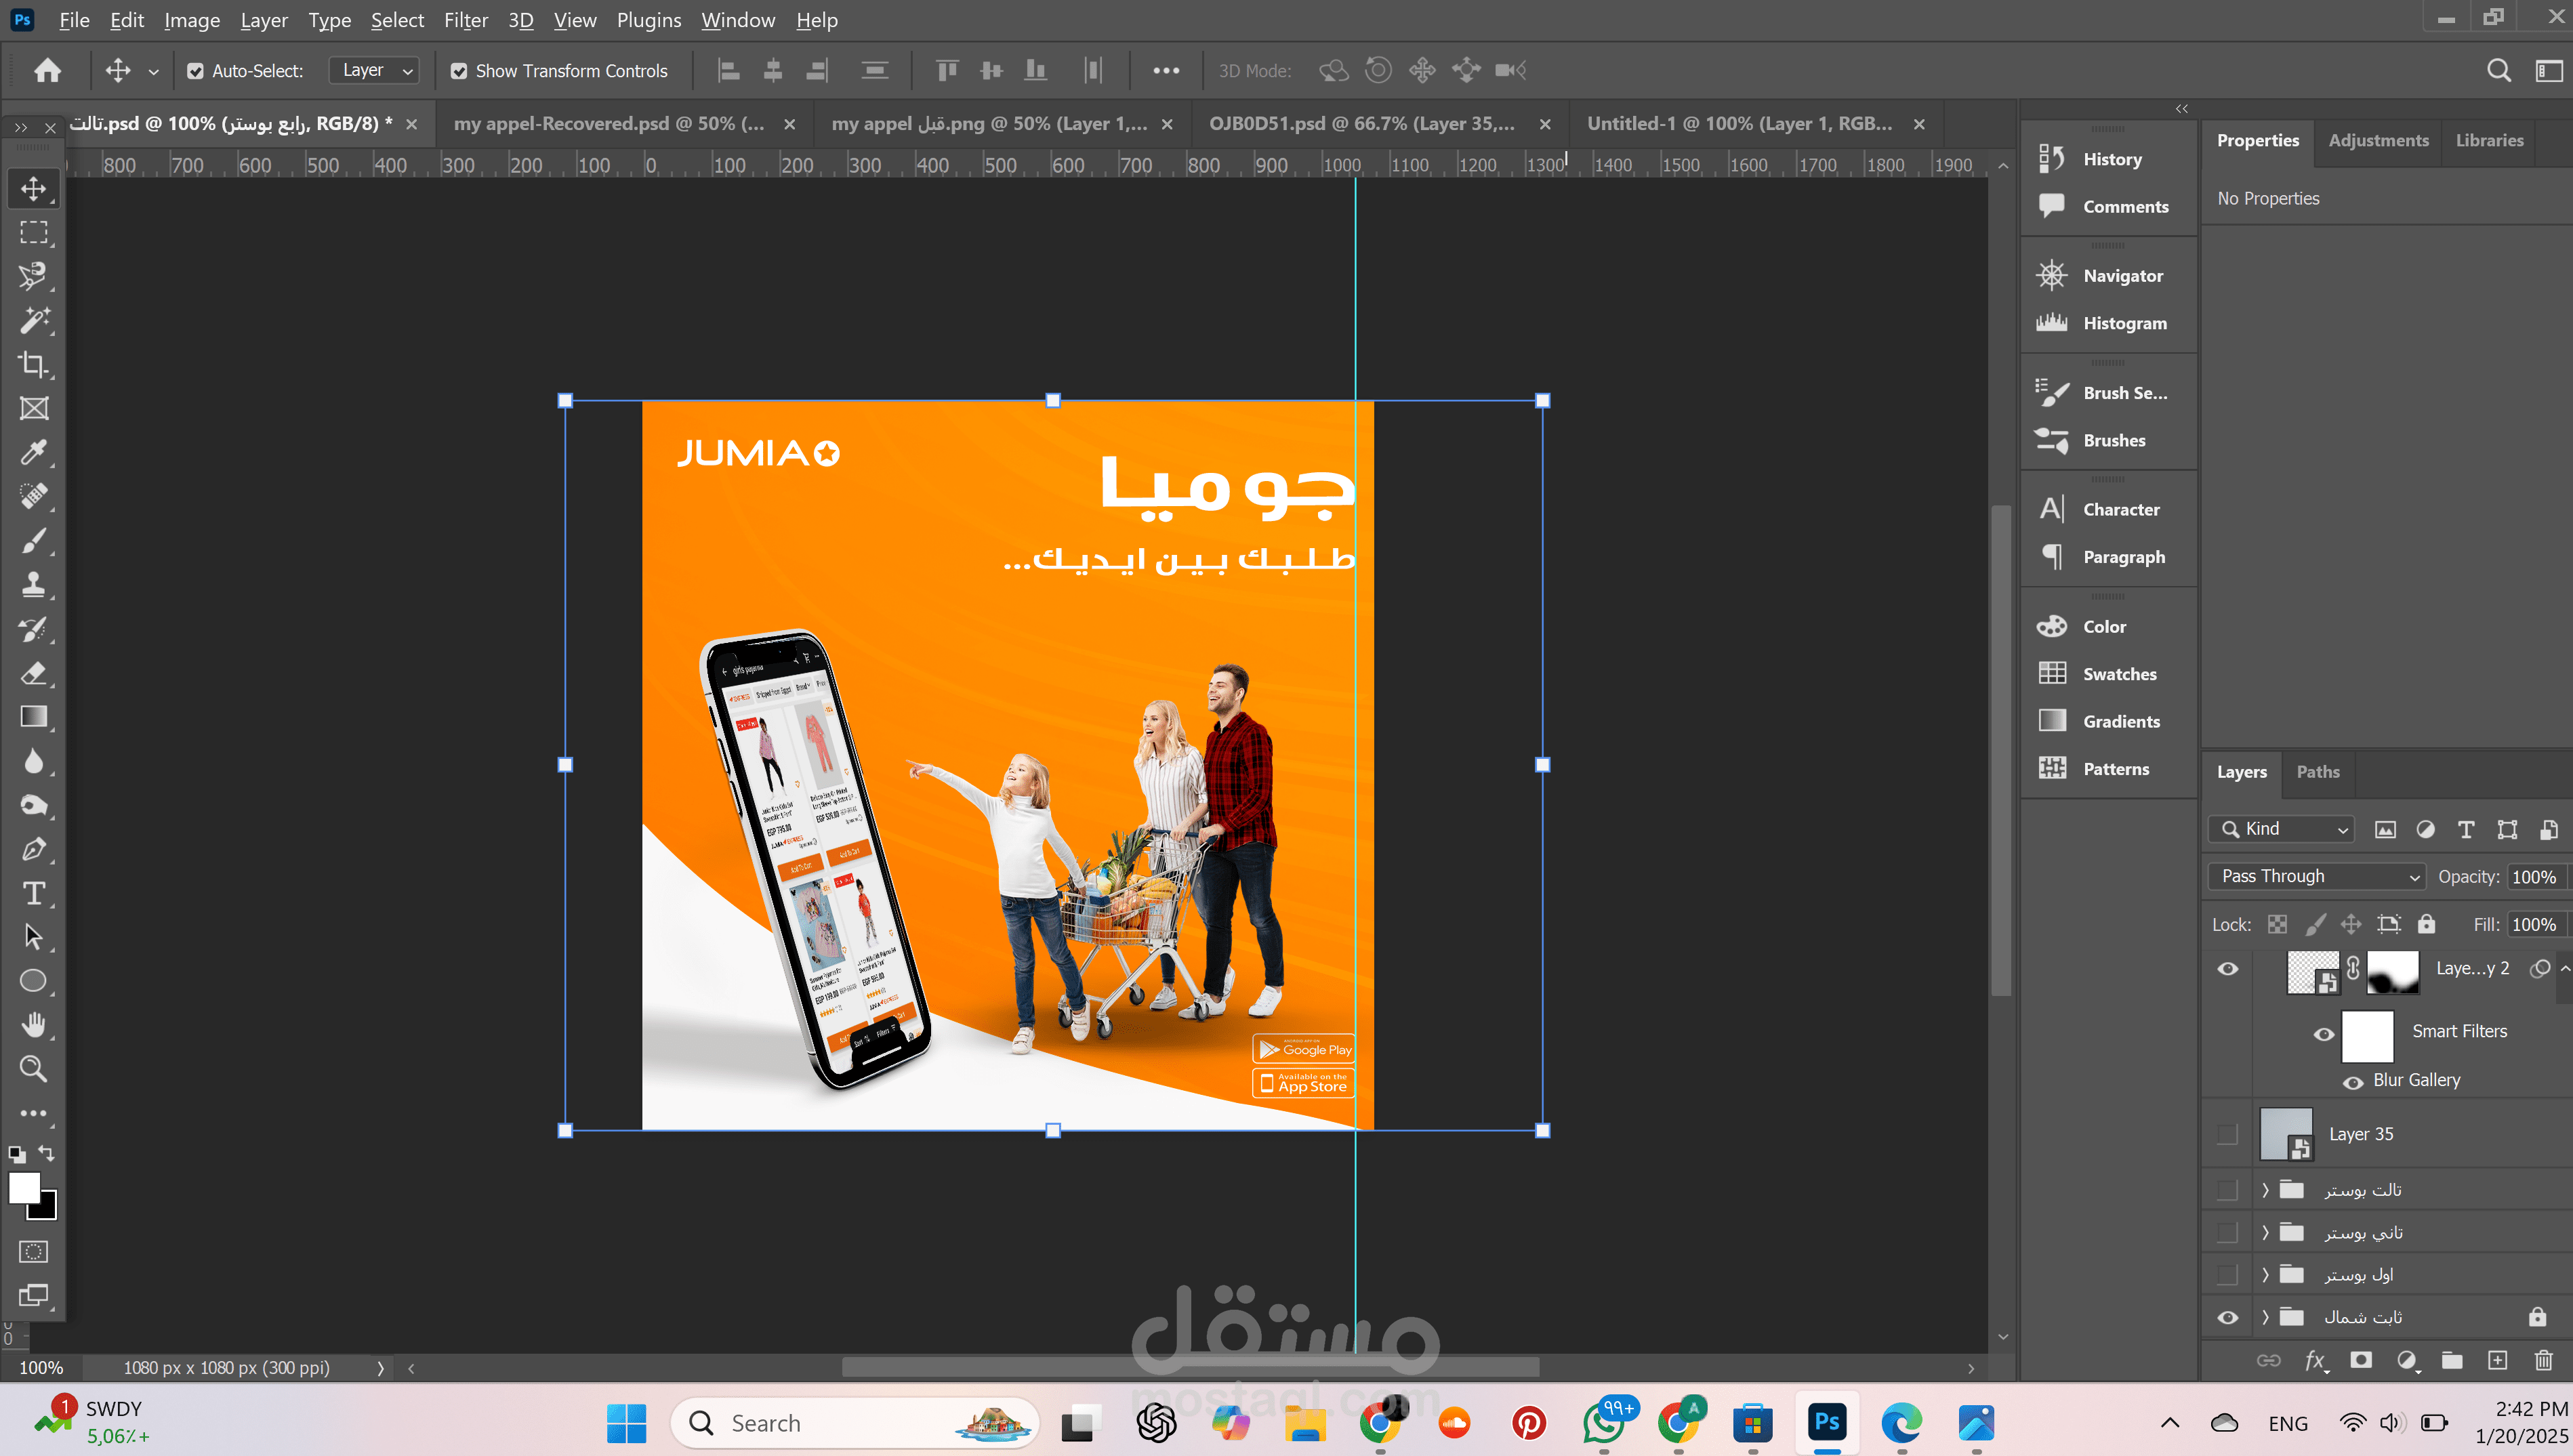2573x1456 pixels.
Task: Select the Healing Brush tool
Action: point(34,496)
